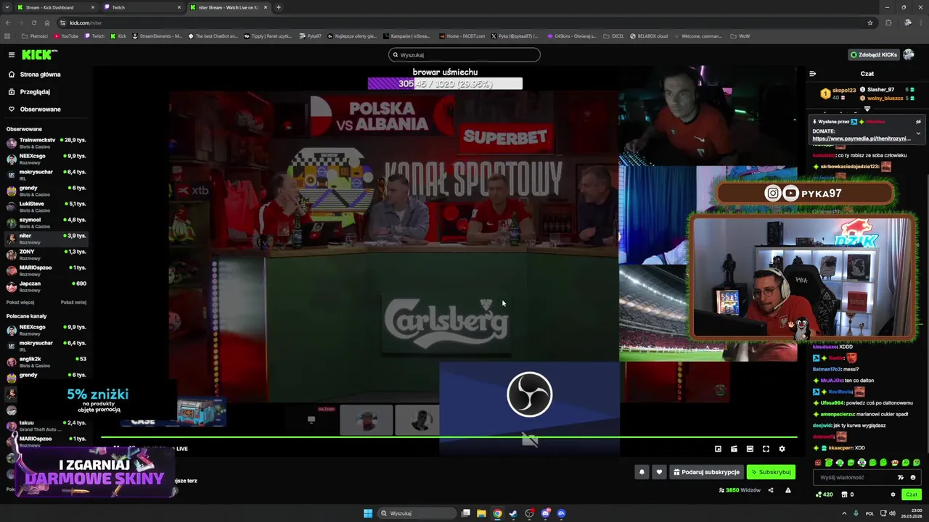Viewport: 929px width, 522px height.
Task: Click the takuu channel in the sidebar
Action: (46, 426)
